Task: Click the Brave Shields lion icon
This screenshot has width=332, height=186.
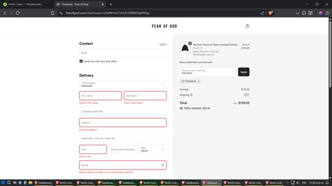Action: pos(270,13)
